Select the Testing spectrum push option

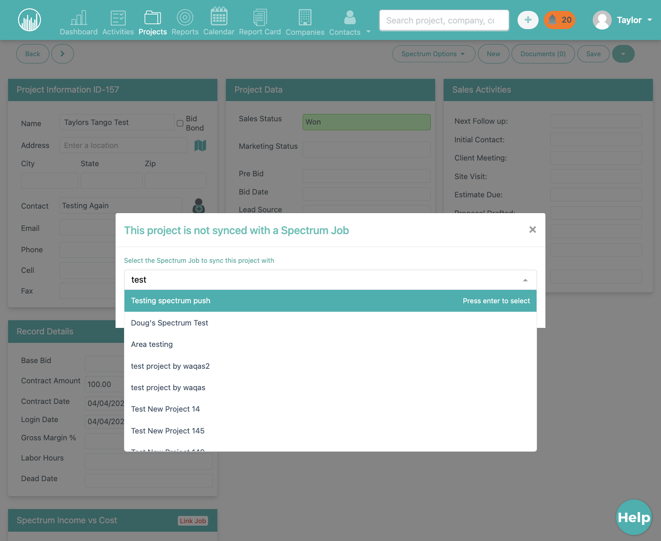(330, 301)
